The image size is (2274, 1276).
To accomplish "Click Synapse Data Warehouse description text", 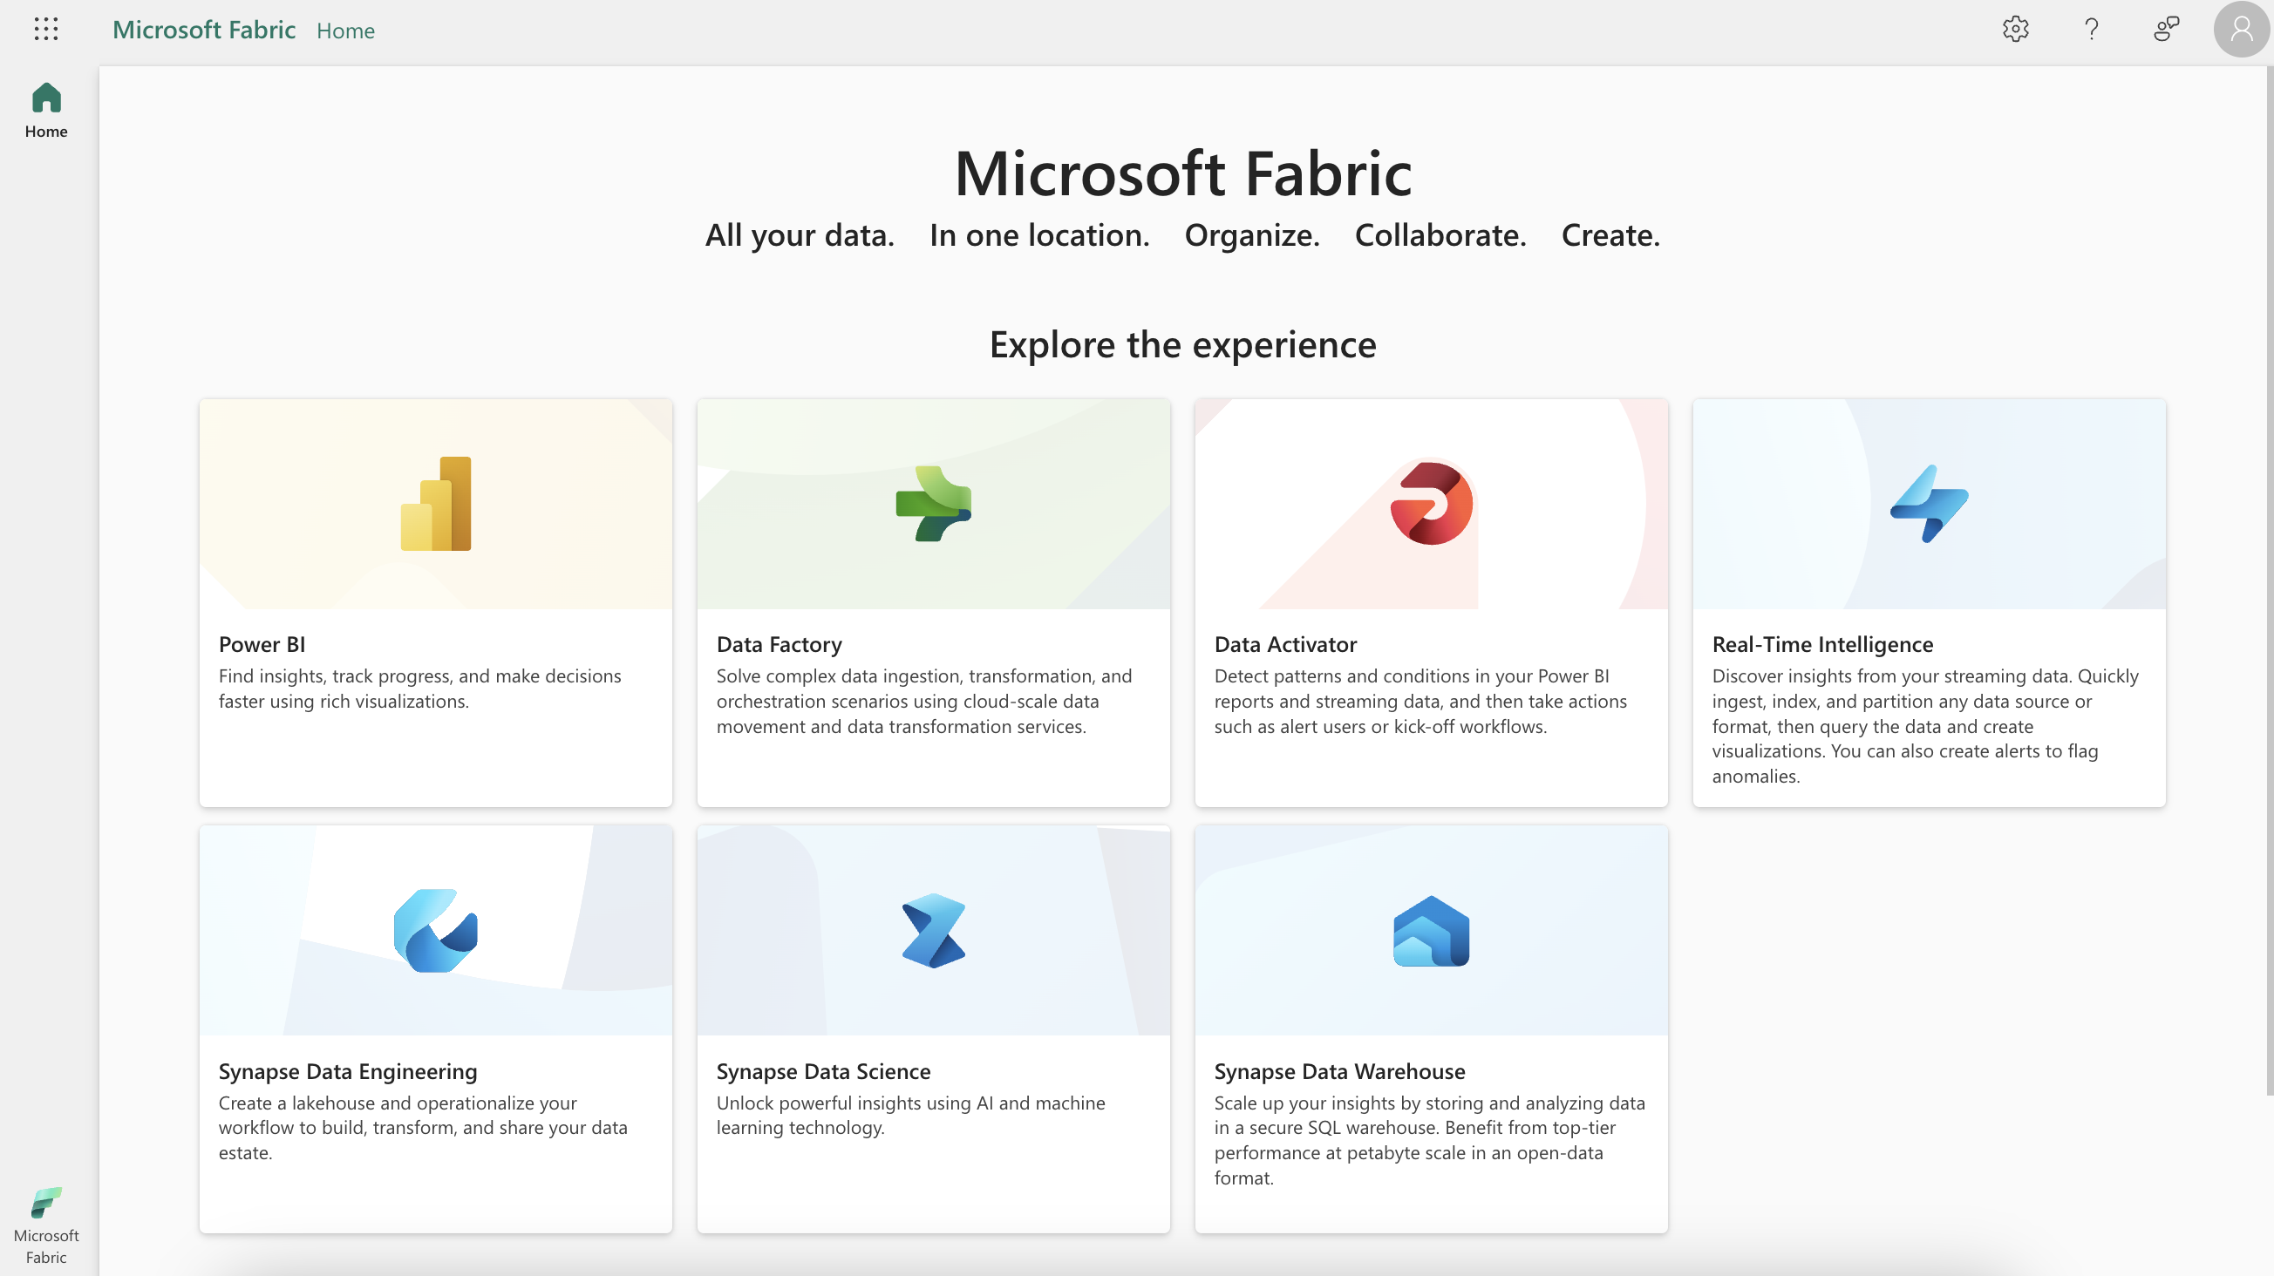I will point(1429,1139).
